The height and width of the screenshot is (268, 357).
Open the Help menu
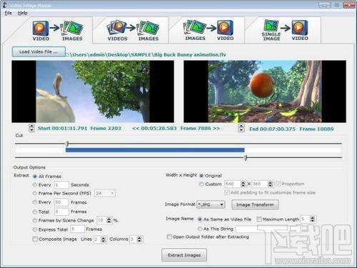click(23, 13)
